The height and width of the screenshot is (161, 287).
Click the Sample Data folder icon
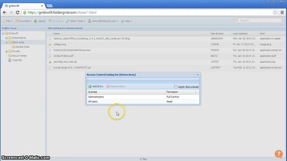coord(13,47)
